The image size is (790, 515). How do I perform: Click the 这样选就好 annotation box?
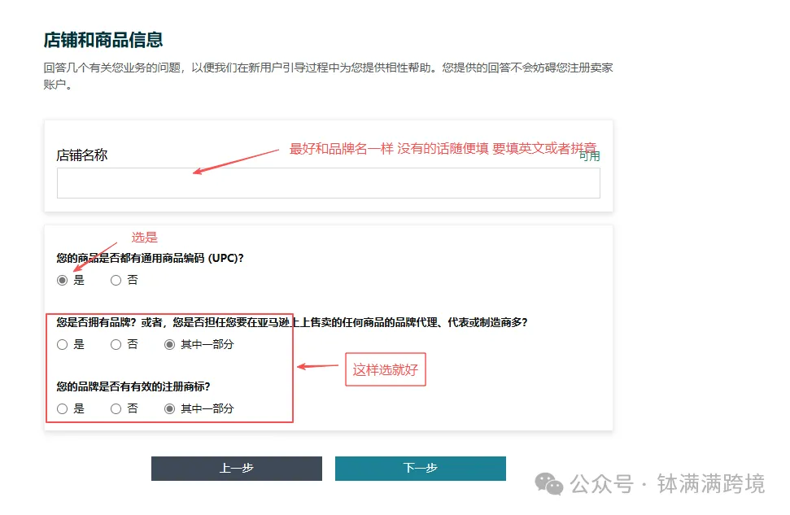click(x=386, y=369)
